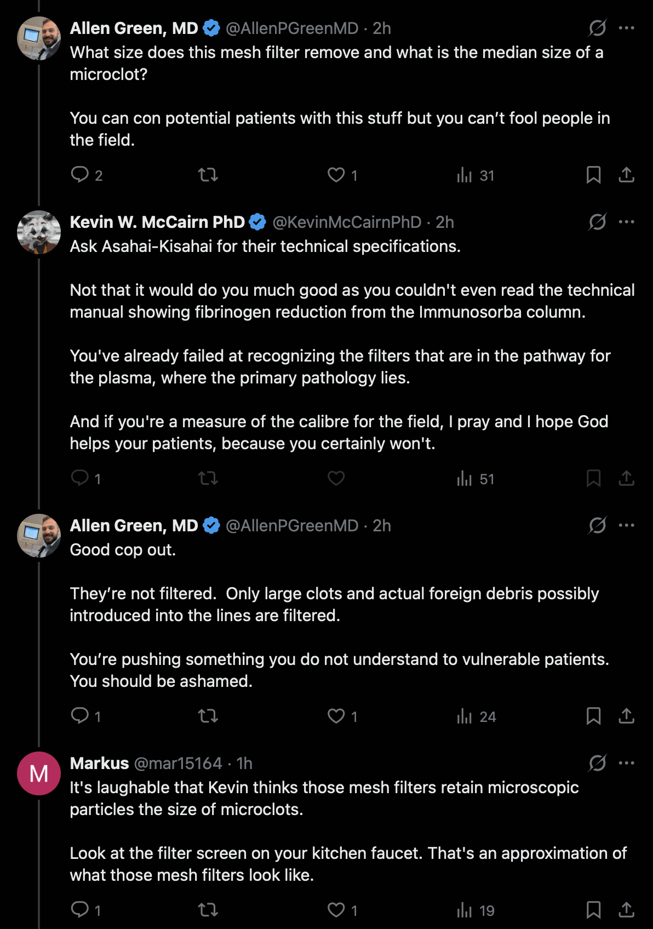This screenshot has height=929, width=653.
Task: Click Kevin McCairn's raccoon avatar
Action: click(x=39, y=232)
